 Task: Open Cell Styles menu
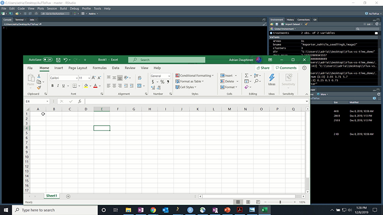pyautogui.click(x=186, y=87)
